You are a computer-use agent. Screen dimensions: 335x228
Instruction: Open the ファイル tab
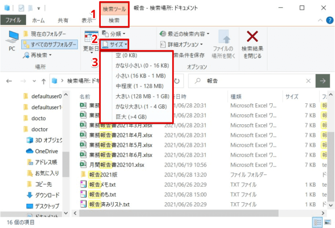coord(13,20)
